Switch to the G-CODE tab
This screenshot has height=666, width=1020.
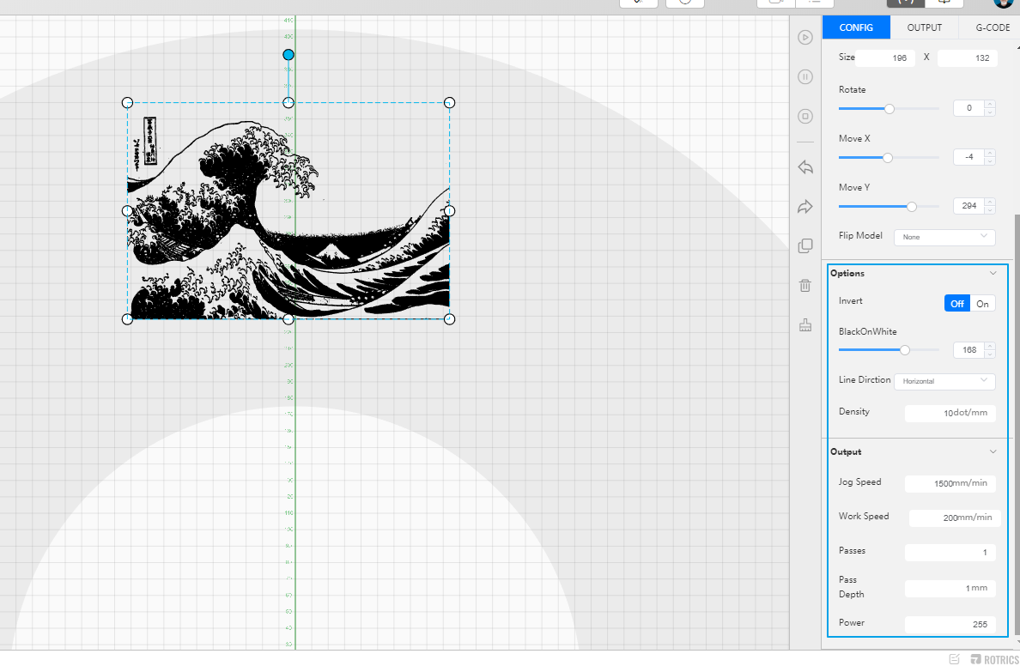pyautogui.click(x=993, y=27)
